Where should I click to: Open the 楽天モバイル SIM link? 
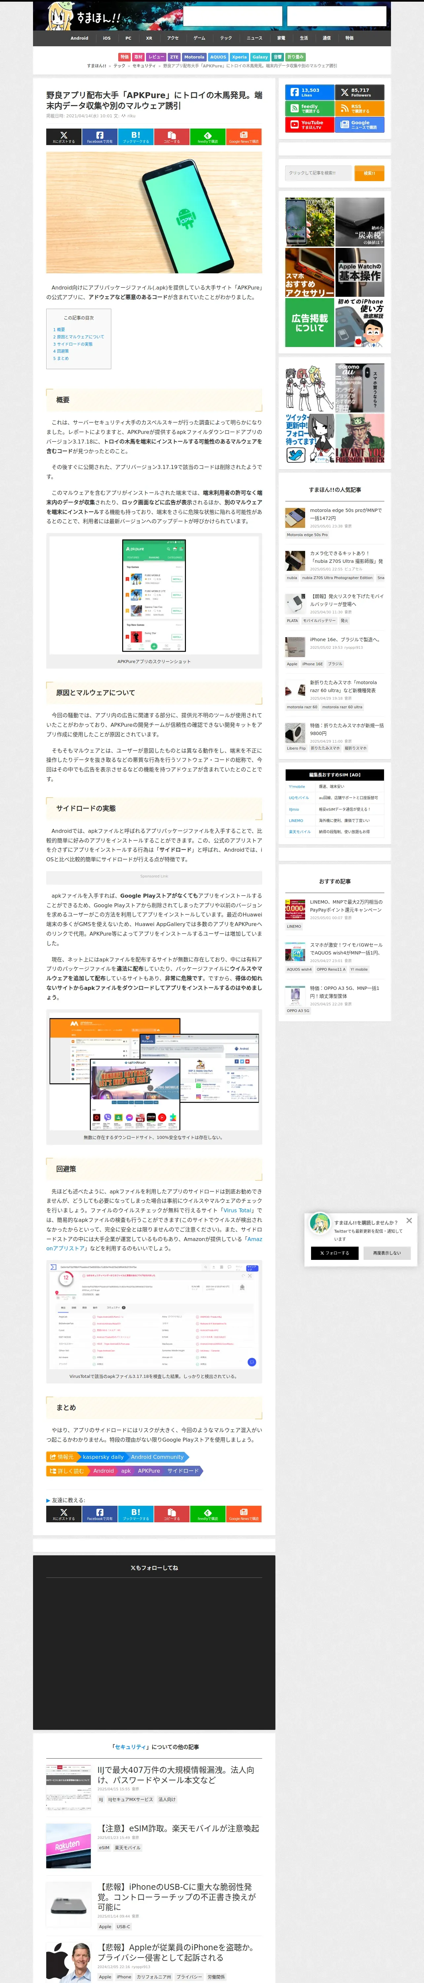(x=300, y=832)
